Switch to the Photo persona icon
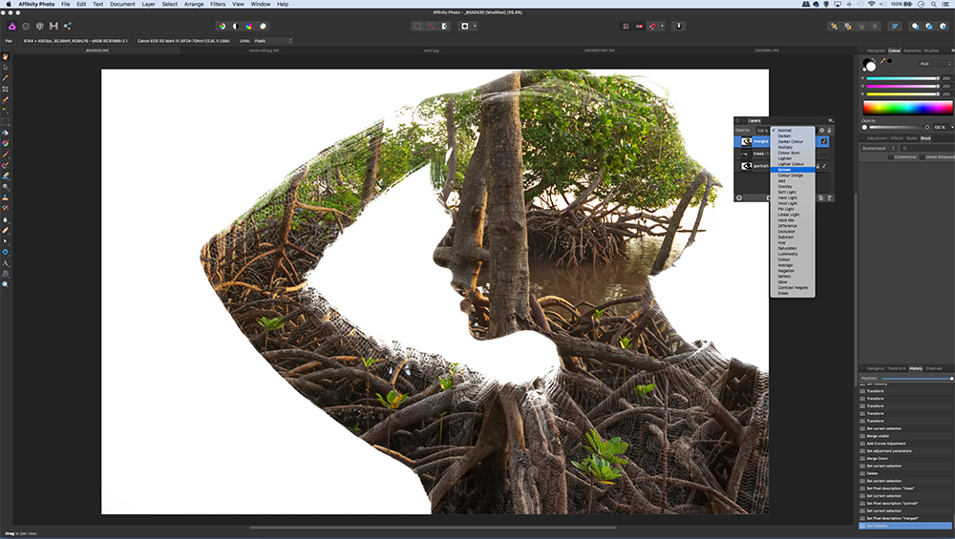The height and width of the screenshot is (539, 955). coord(11,26)
